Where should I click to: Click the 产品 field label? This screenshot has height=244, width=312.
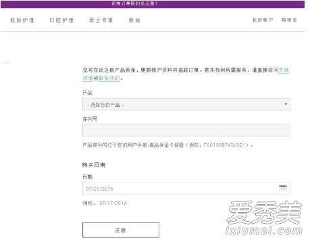point(87,93)
